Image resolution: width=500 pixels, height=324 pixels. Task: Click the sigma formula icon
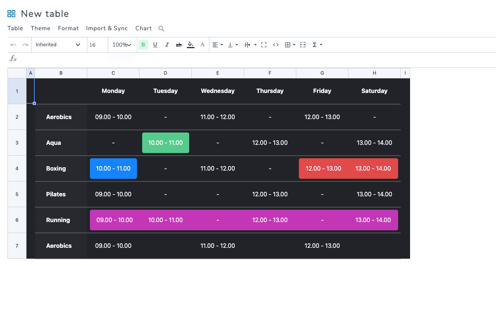coord(315,45)
